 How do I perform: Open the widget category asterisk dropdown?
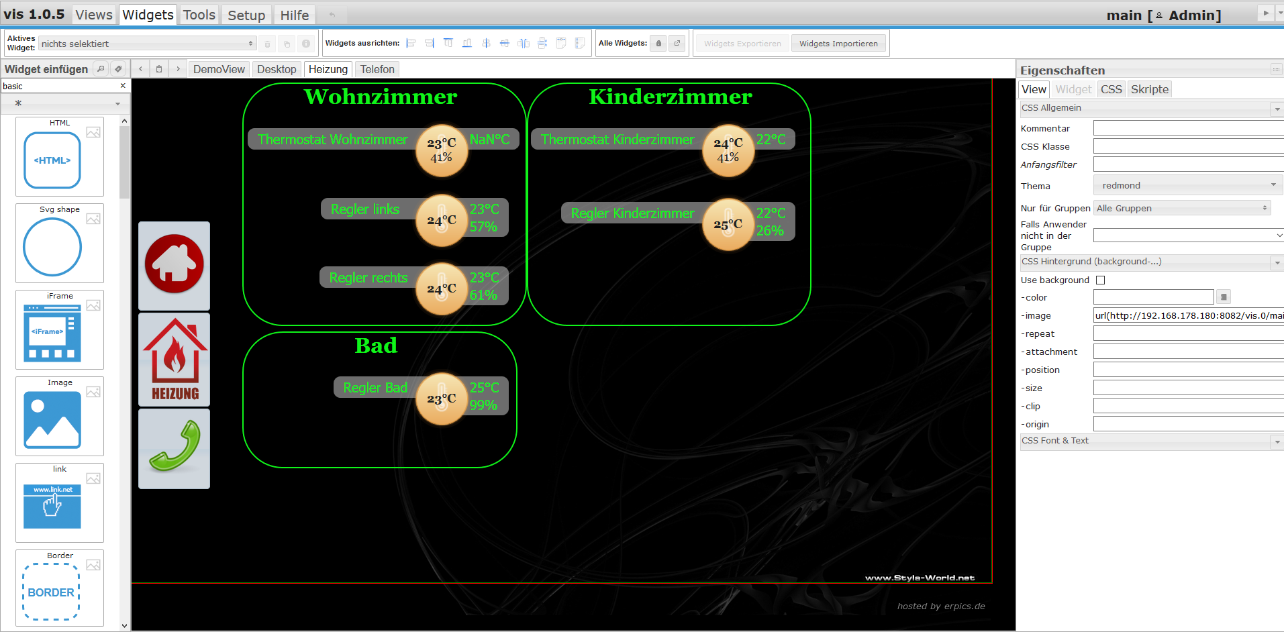(66, 103)
